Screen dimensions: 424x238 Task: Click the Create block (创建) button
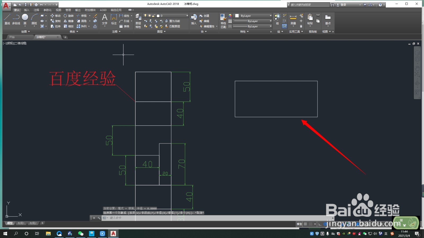click(x=204, y=16)
